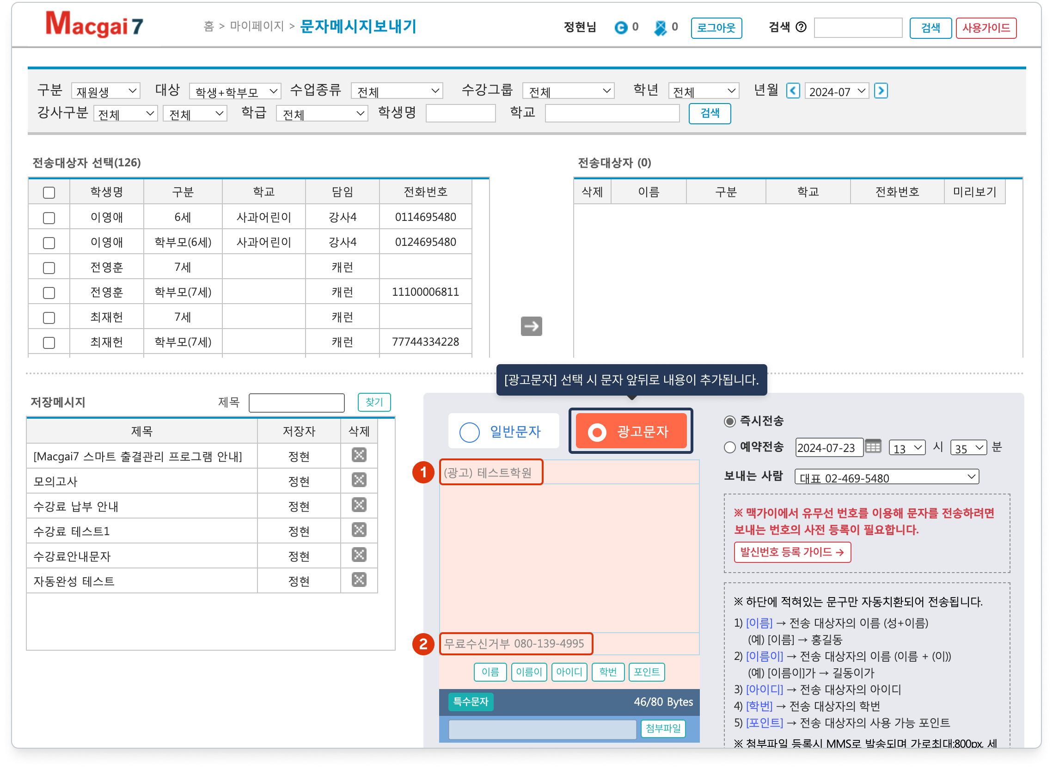
Task: Click the help question icon next to 검색
Action: tap(801, 27)
